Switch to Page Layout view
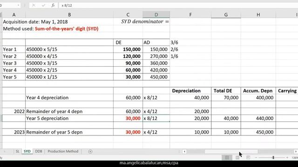Image resolution: width=298 pixels, height=167 pixels. click(x=237, y=158)
